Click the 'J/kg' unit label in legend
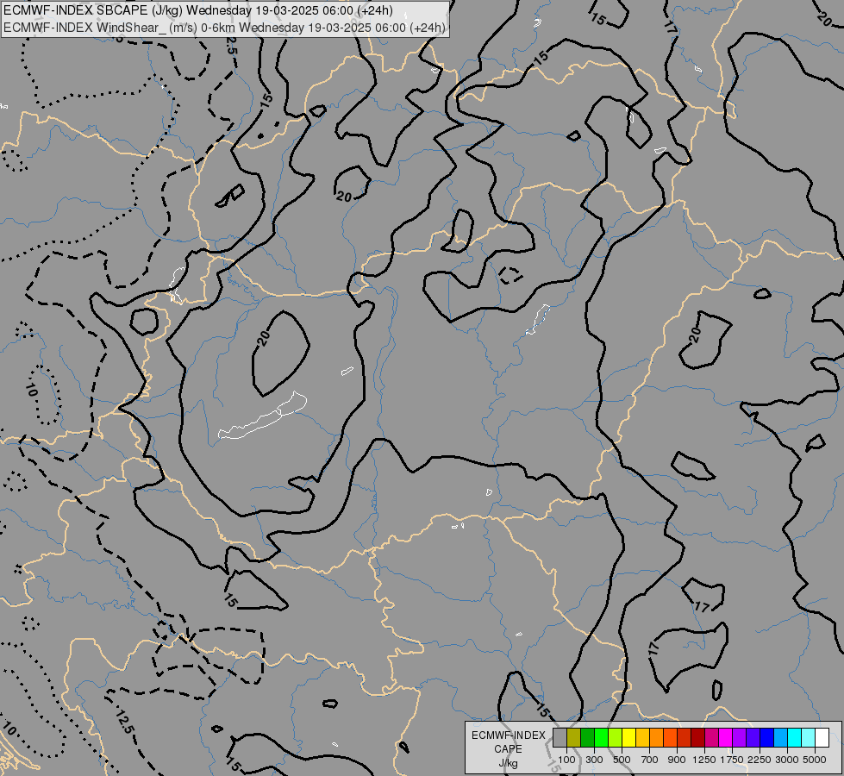 coord(508,764)
